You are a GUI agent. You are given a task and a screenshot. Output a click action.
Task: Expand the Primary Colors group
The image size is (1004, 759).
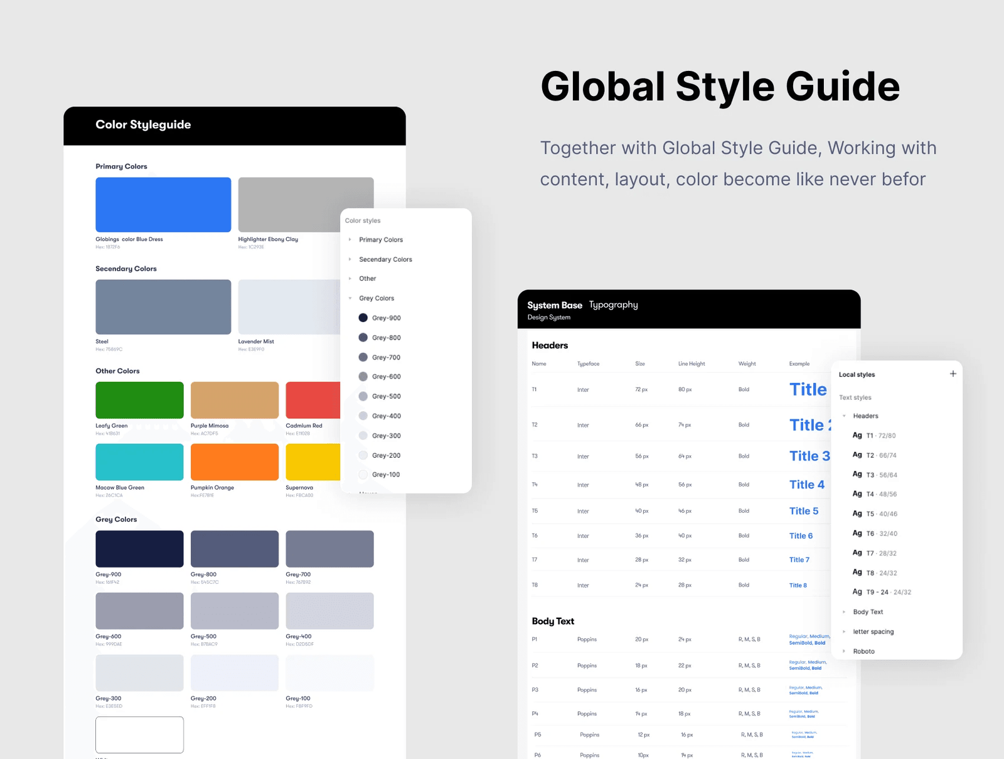(x=350, y=240)
